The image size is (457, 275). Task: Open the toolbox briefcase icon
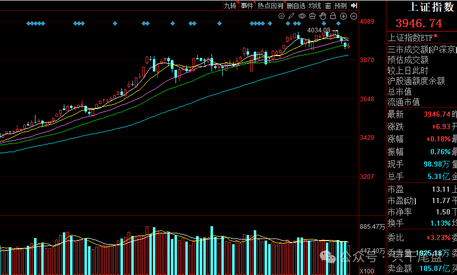pyautogui.click(x=312, y=16)
